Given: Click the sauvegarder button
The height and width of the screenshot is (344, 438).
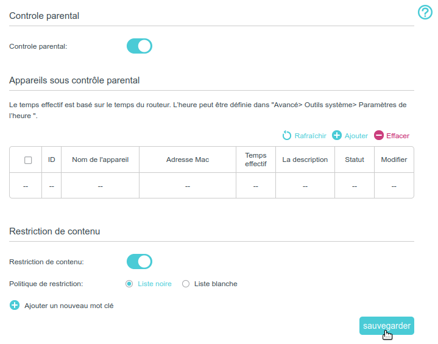Looking at the screenshot, I should click(x=387, y=326).
